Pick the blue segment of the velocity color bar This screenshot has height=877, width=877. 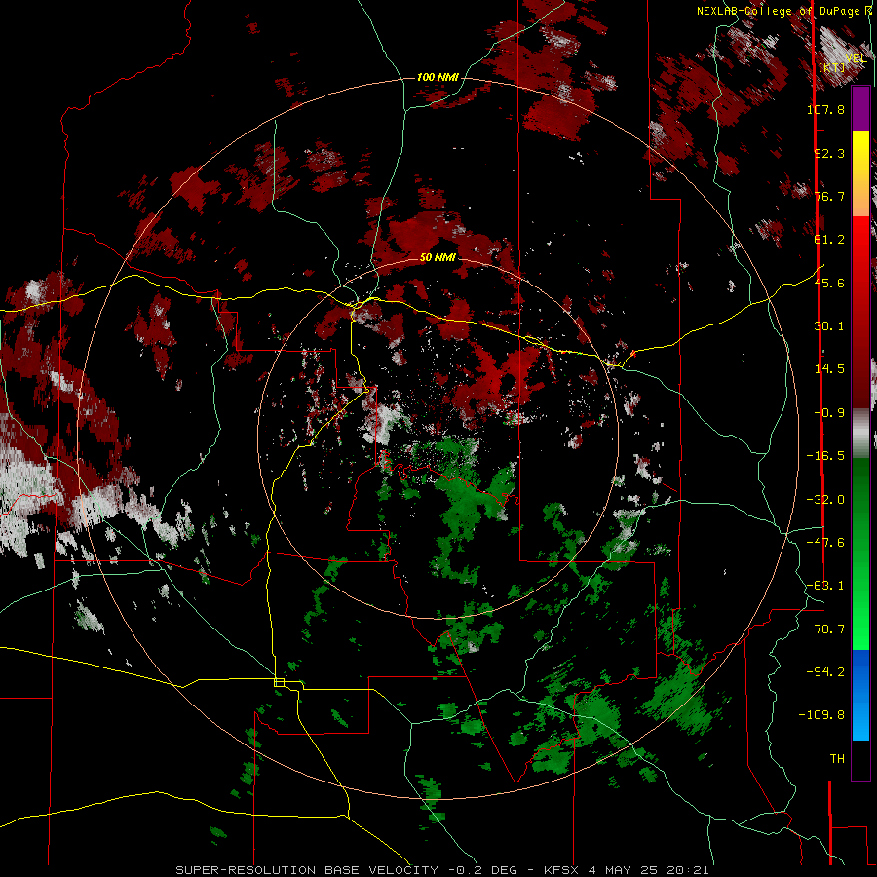click(x=860, y=695)
